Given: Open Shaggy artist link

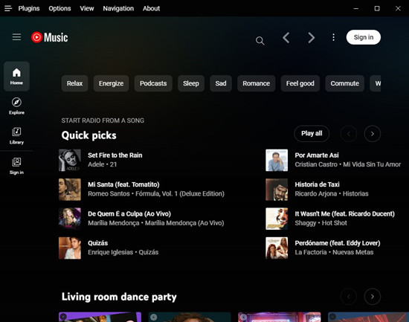Looking at the screenshot, I should (306, 223).
